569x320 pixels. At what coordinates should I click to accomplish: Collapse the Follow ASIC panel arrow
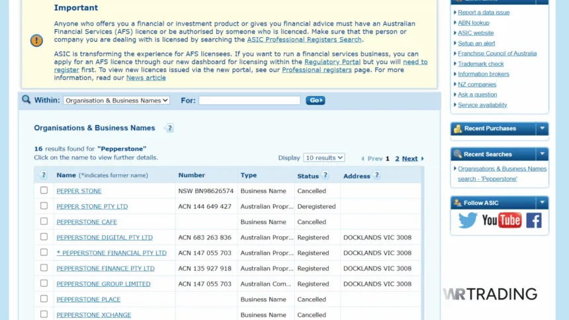[542, 203]
